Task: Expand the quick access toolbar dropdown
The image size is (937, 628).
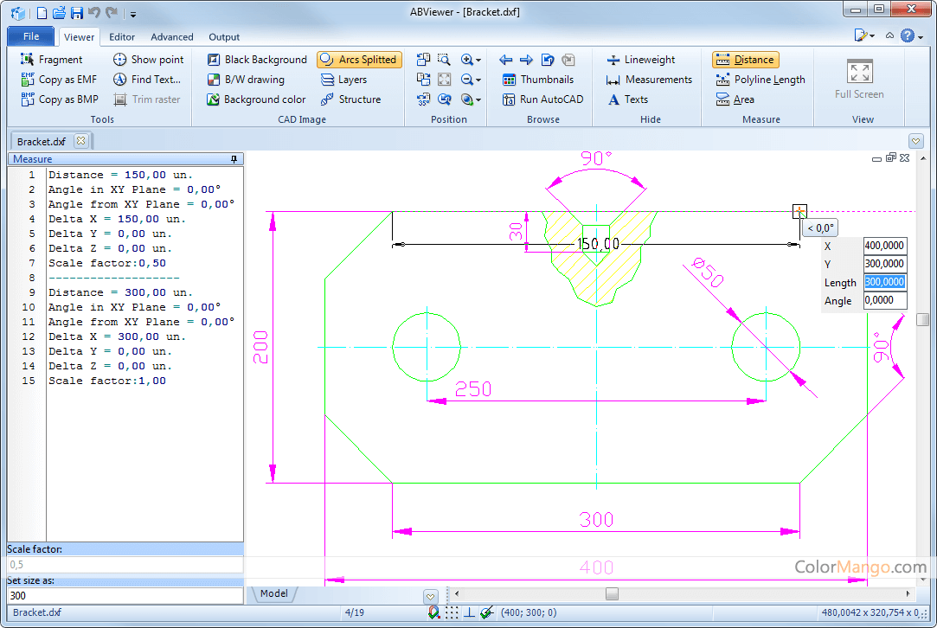Action: point(134,14)
